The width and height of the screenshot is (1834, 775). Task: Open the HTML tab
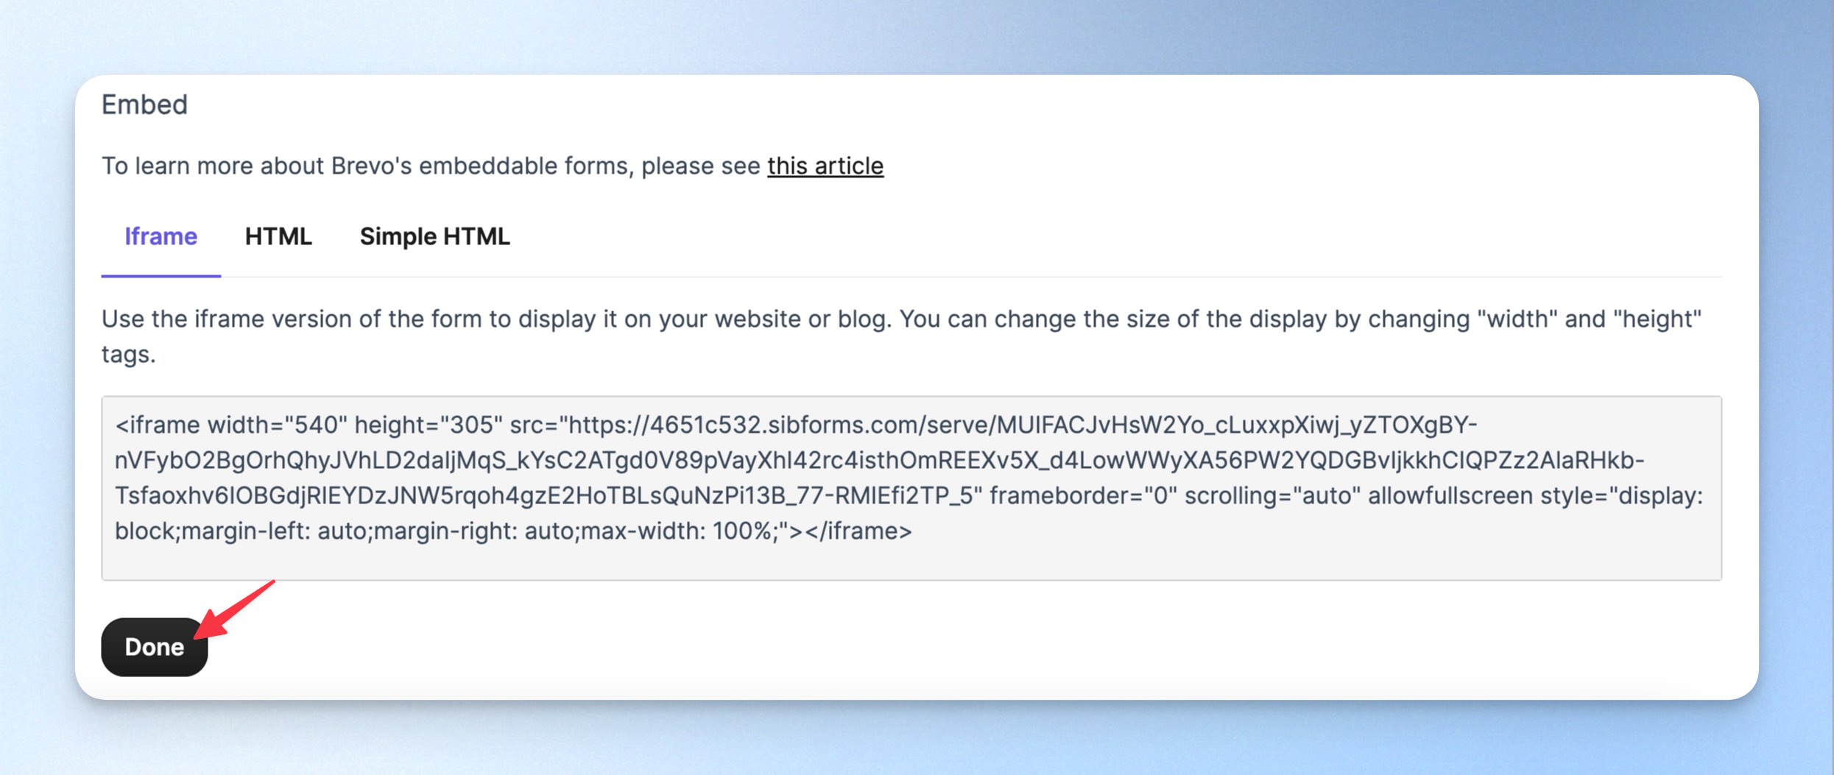pyautogui.click(x=278, y=236)
